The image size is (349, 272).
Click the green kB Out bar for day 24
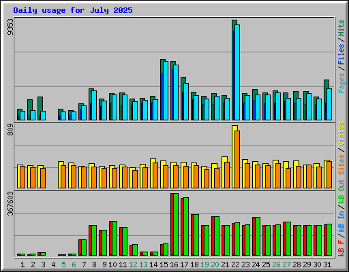pyautogui.click(x=258, y=237)
